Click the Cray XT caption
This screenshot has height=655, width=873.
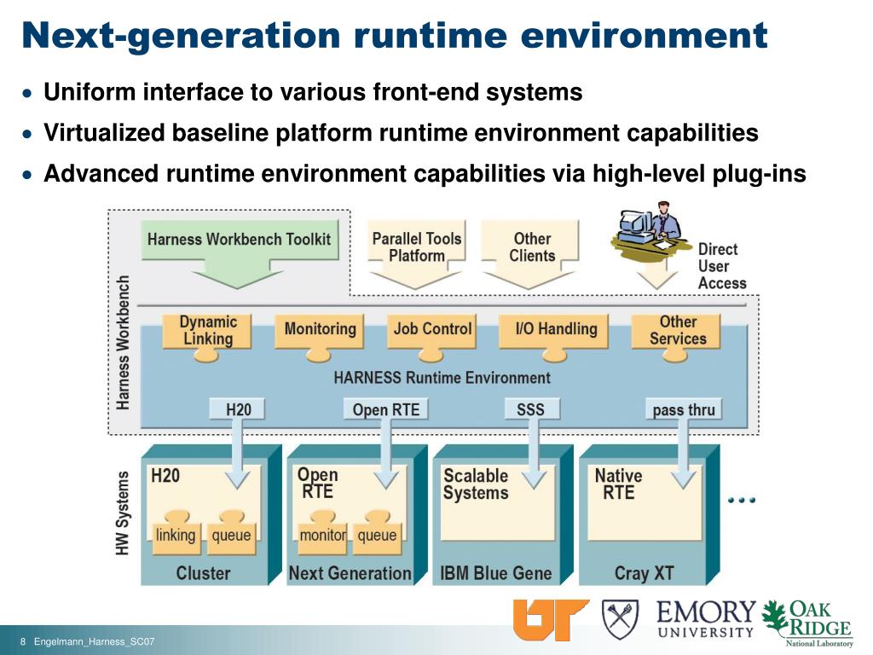(645, 573)
